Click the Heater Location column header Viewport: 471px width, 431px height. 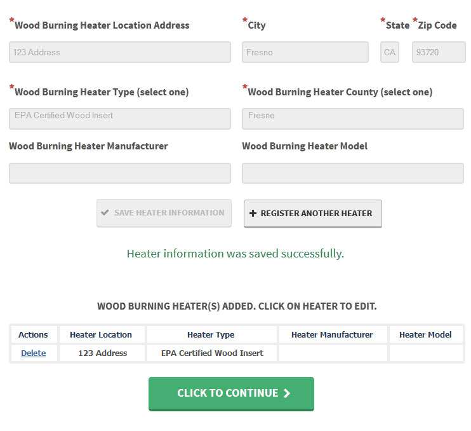click(x=101, y=335)
